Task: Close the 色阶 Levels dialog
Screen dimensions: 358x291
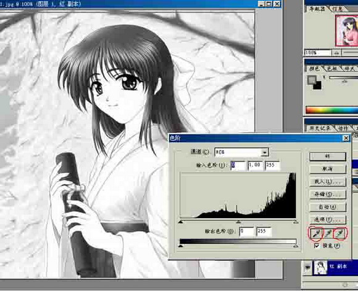Action: 346,138
